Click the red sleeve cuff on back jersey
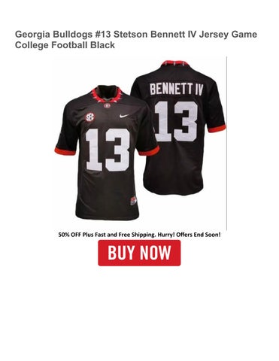This screenshot has width=279, height=361. [x=217, y=129]
